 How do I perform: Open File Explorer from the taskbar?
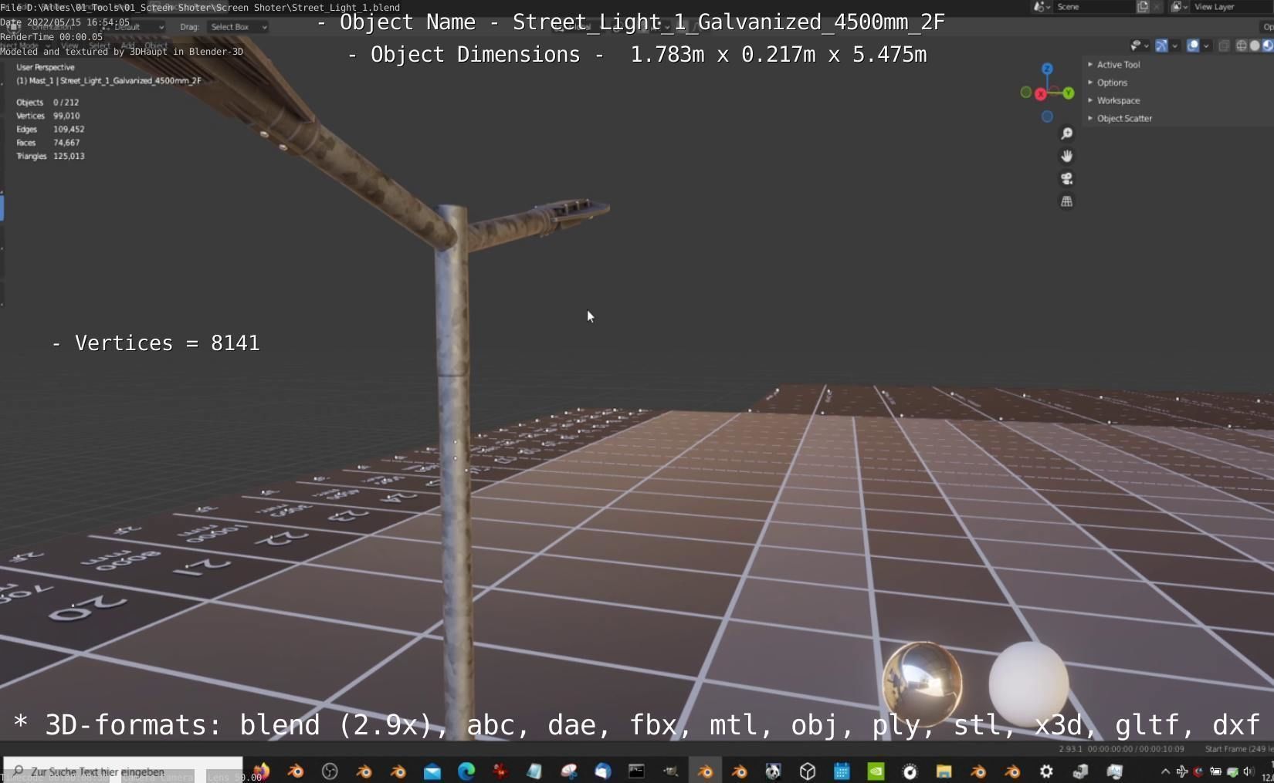click(944, 771)
